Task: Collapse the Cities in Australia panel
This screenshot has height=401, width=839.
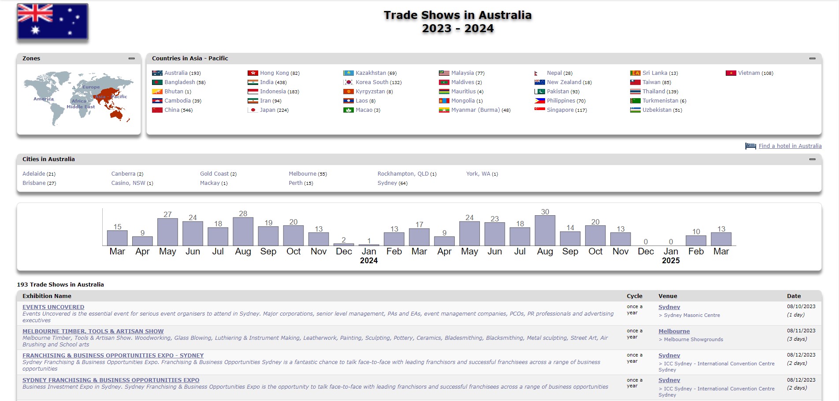Action: (812, 159)
